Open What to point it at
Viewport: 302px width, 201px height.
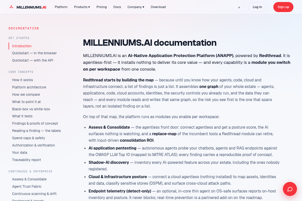(x=26, y=102)
